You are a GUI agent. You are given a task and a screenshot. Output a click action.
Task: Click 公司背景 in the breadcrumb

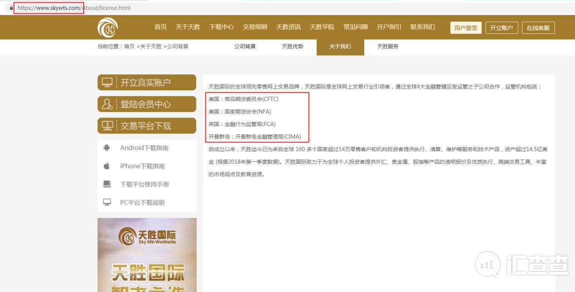178,47
